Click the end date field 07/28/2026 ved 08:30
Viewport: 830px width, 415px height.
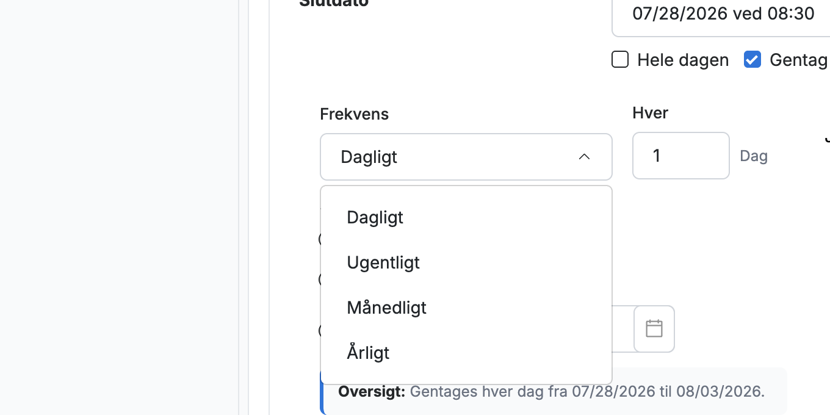(721, 14)
